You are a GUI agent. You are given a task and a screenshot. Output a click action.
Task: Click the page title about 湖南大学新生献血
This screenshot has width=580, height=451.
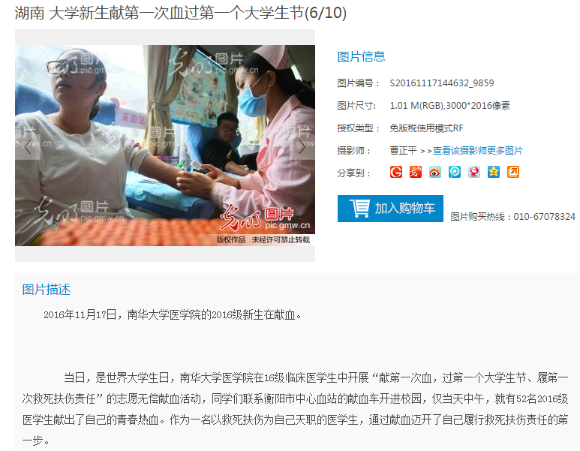tap(181, 14)
